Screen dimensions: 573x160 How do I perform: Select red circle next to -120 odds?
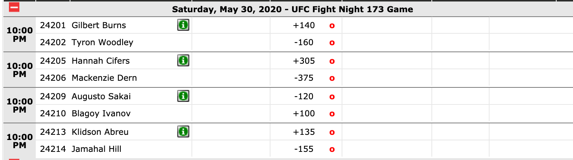click(332, 97)
